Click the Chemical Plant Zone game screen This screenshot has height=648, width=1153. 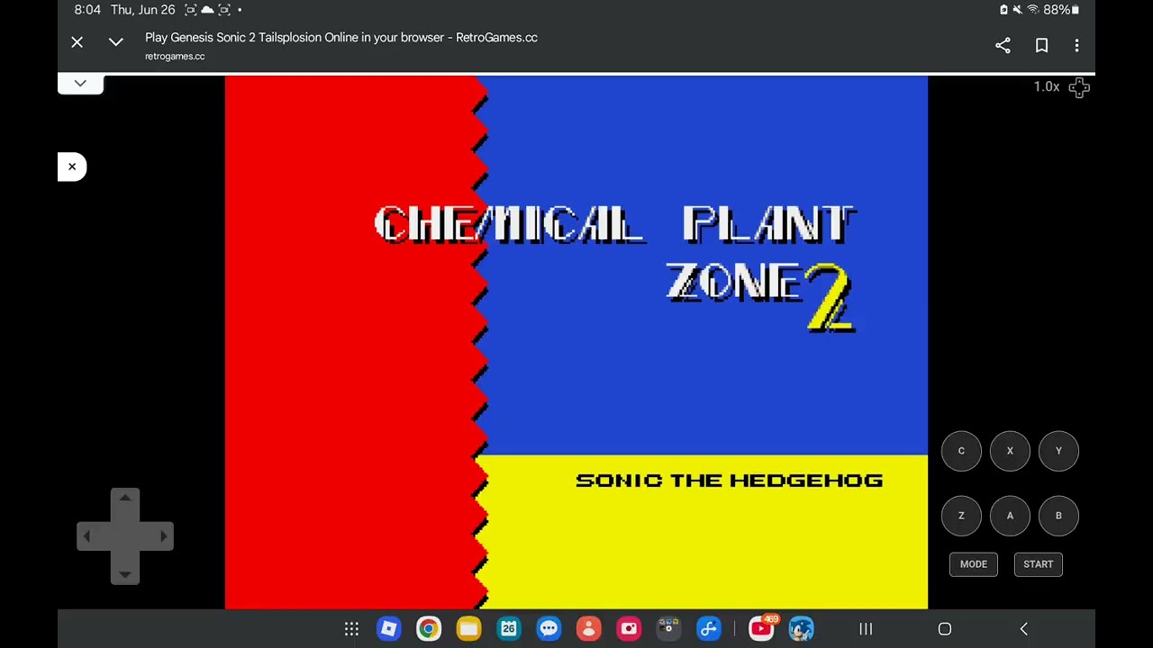point(576,342)
